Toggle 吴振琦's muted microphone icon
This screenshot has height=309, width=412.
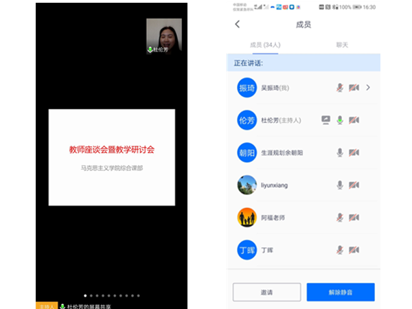pyautogui.click(x=339, y=88)
